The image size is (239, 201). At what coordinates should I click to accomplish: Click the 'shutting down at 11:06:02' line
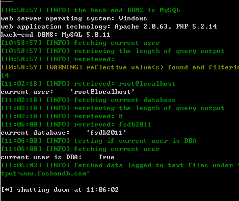tap(60, 190)
